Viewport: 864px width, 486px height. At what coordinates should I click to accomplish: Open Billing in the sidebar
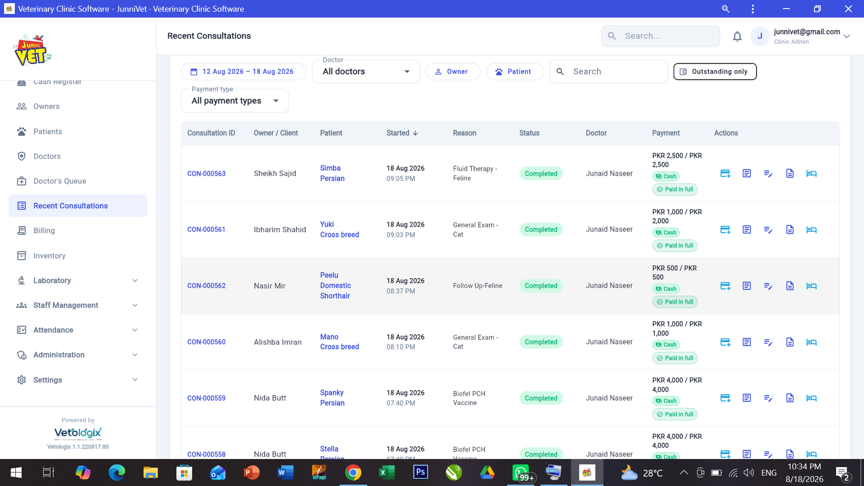pyautogui.click(x=78, y=231)
